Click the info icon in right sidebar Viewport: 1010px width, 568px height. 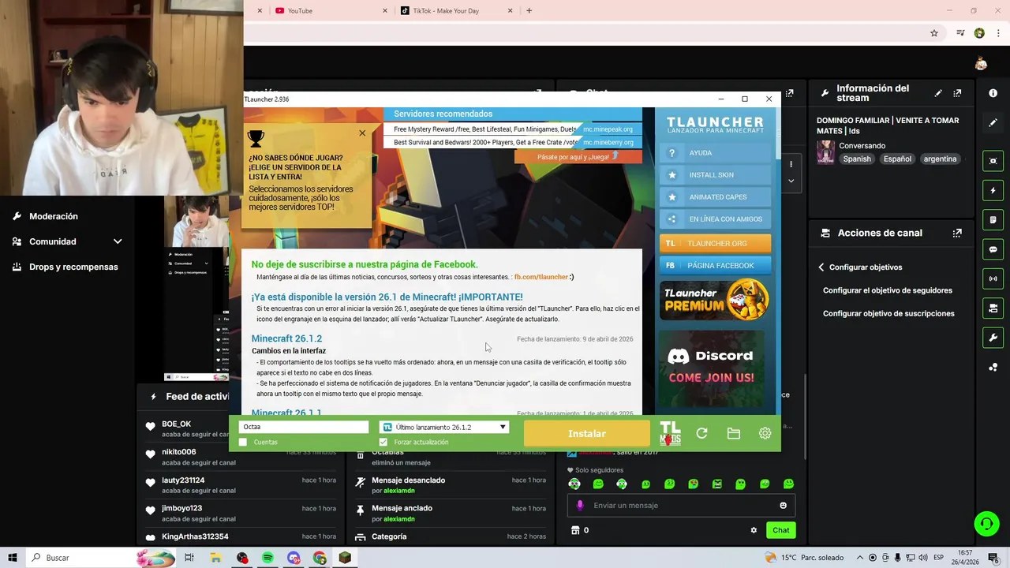tap(993, 93)
